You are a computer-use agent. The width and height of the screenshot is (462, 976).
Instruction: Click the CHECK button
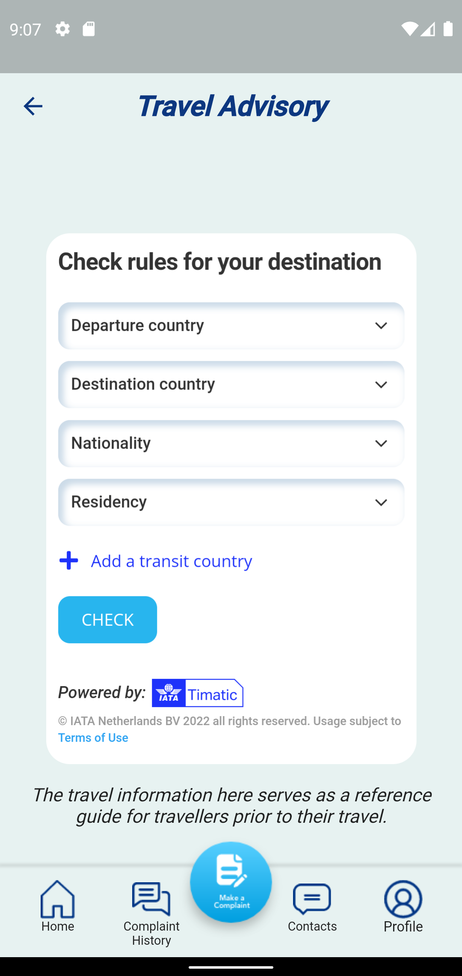107,620
